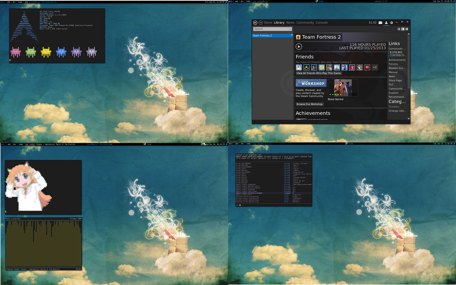Open the friends list person icon in Steam
Screen dimensions: 456x285
click(386, 23)
